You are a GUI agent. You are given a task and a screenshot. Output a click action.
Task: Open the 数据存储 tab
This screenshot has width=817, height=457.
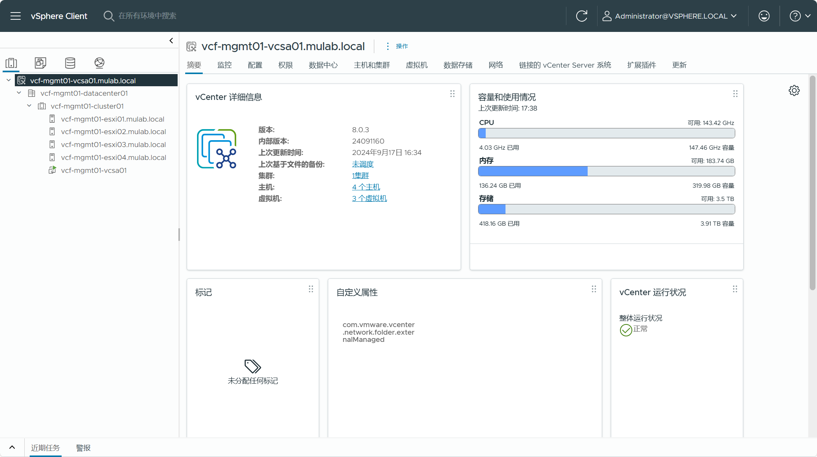click(x=458, y=65)
